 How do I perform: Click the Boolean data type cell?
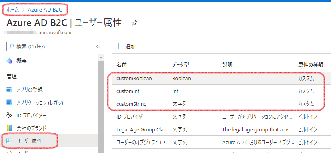pyautogui.click(x=181, y=79)
